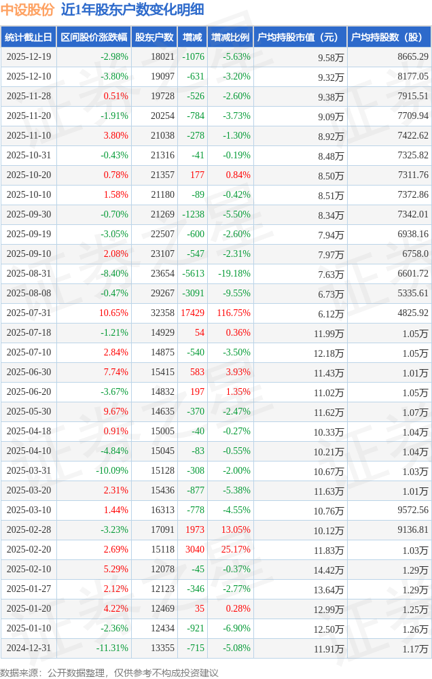Viewport: 432px width, 679px height.
Task: Click the 数据来源 disclaimer footer text
Action: [109, 673]
